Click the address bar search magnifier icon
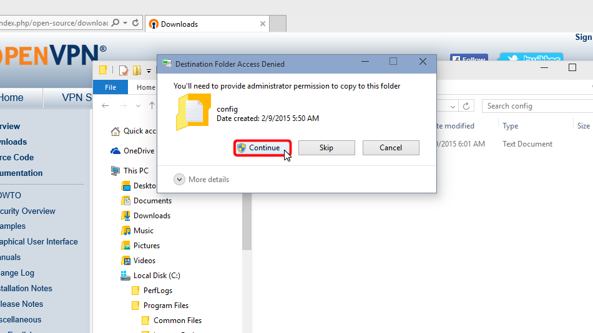Image resolution: width=593 pixels, height=333 pixels. pyautogui.click(x=114, y=23)
